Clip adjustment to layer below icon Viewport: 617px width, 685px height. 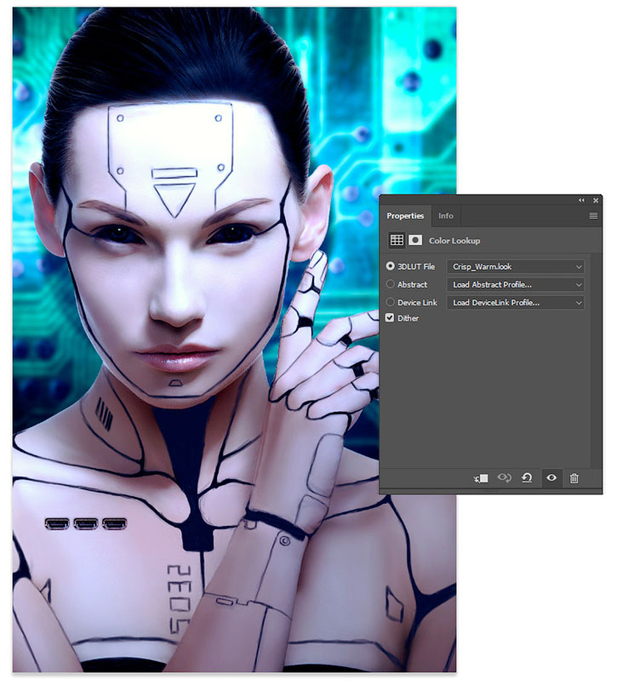pyautogui.click(x=481, y=478)
